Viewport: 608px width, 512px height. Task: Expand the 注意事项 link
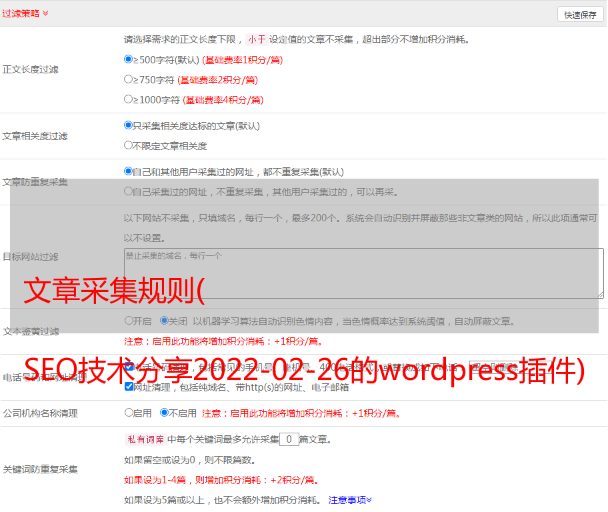click(350, 500)
